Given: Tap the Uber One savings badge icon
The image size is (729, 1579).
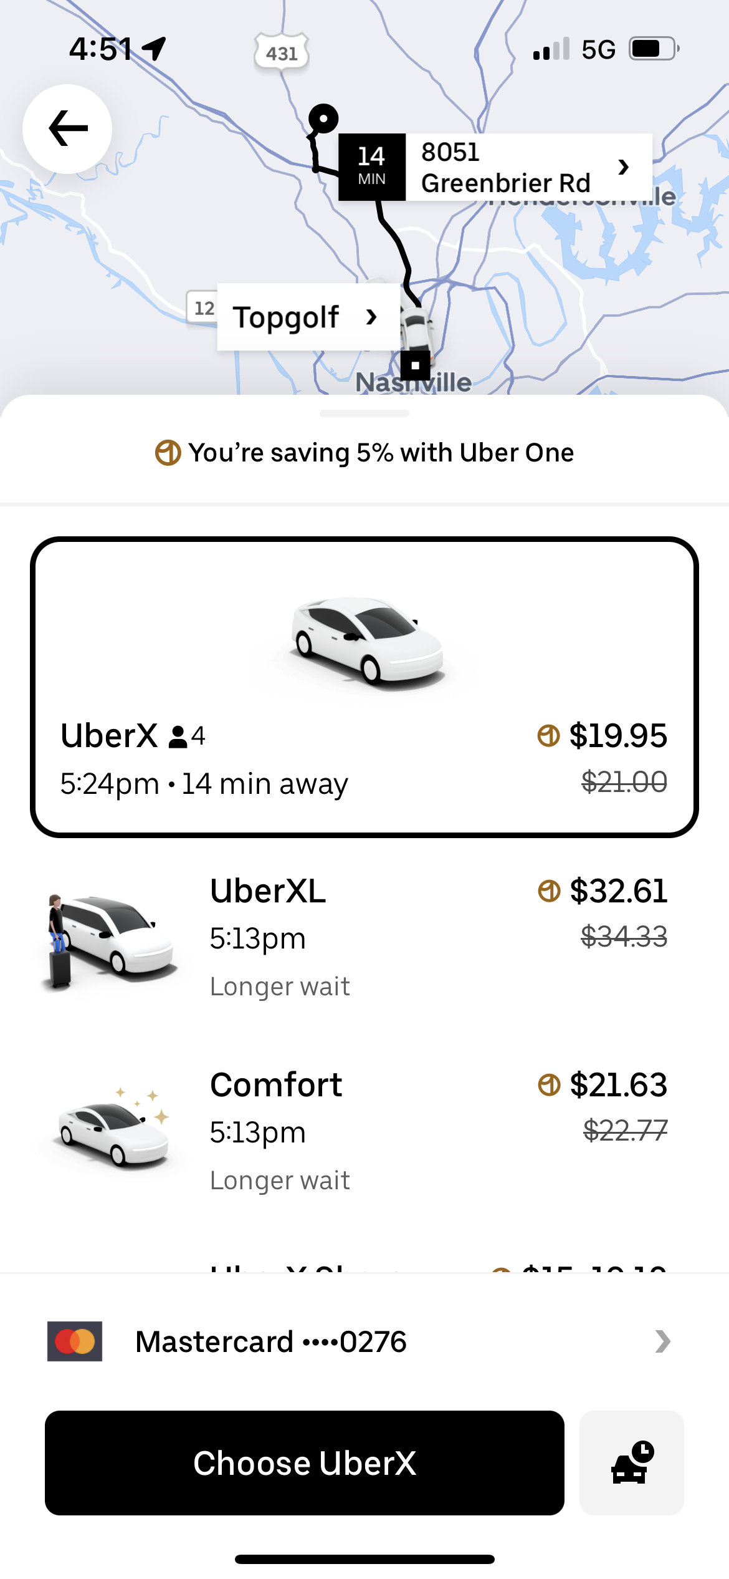Looking at the screenshot, I should [168, 453].
